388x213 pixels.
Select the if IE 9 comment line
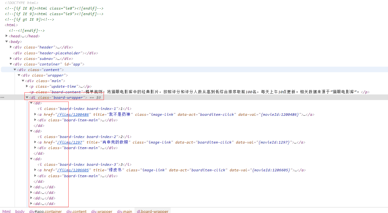[x=54, y=14]
